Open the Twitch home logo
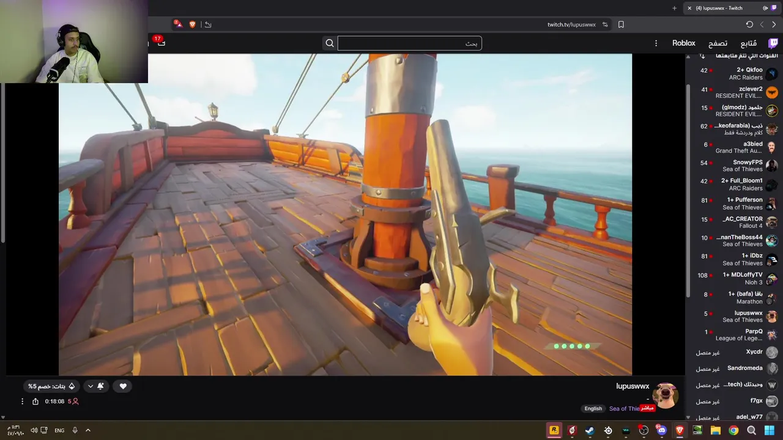This screenshot has height=440, width=783. 773,43
